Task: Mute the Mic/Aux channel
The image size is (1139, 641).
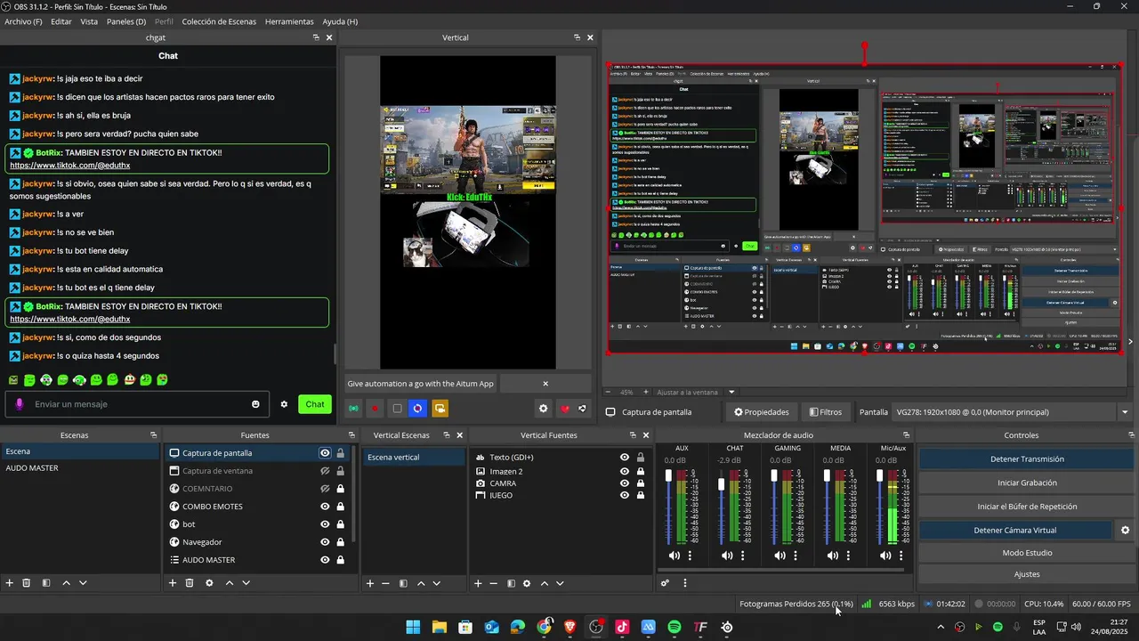Action: (x=885, y=556)
